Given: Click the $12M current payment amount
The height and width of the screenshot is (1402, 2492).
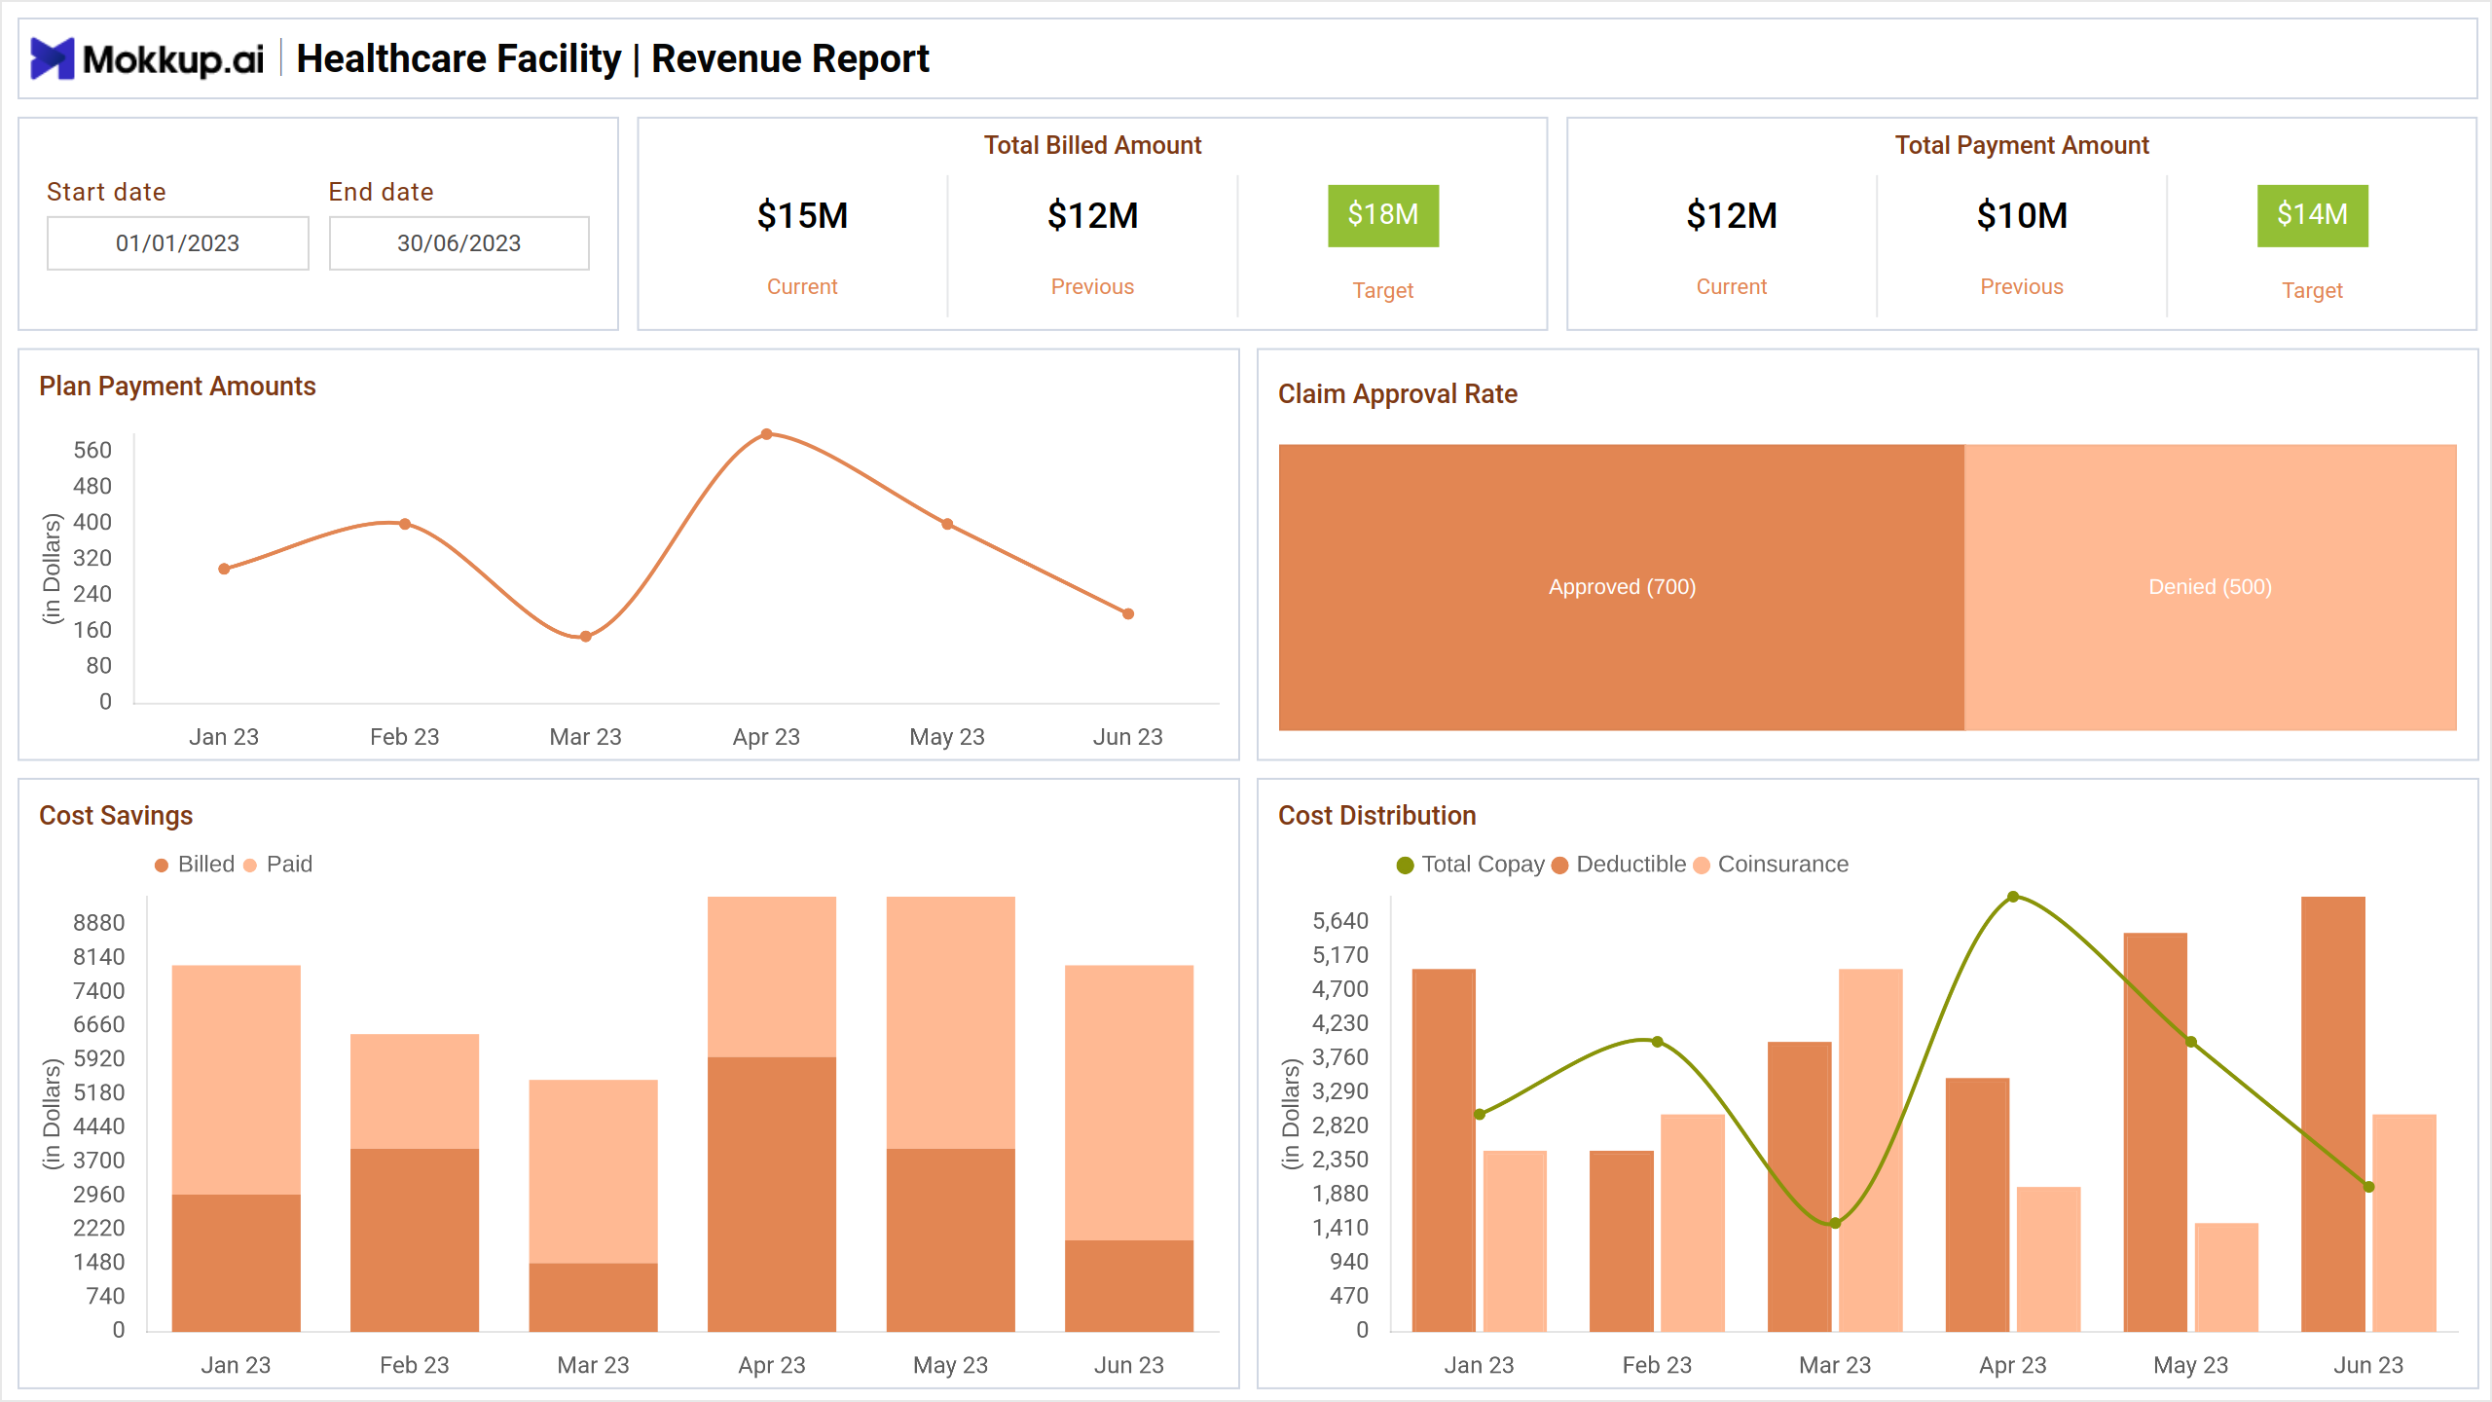Looking at the screenshot, I should coord(1732,215).
